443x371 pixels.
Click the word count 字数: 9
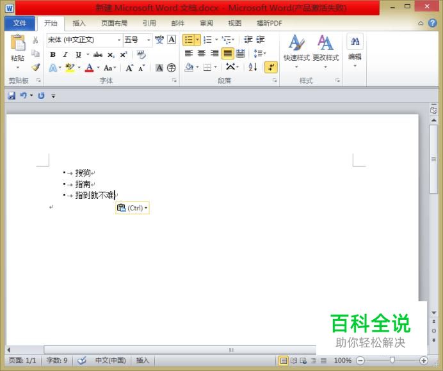[57, 360]
